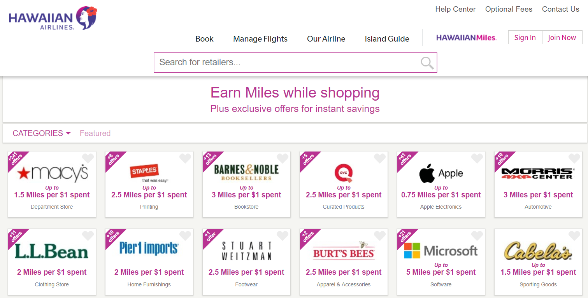Click the Automotive category label
Viewport: 588px width, 298px height.
(x=538, y=207)
